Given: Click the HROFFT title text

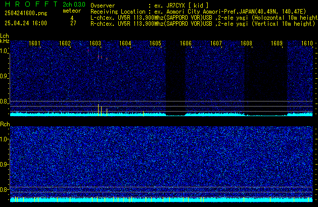Looking at the screenshot, I should (31, 4).
